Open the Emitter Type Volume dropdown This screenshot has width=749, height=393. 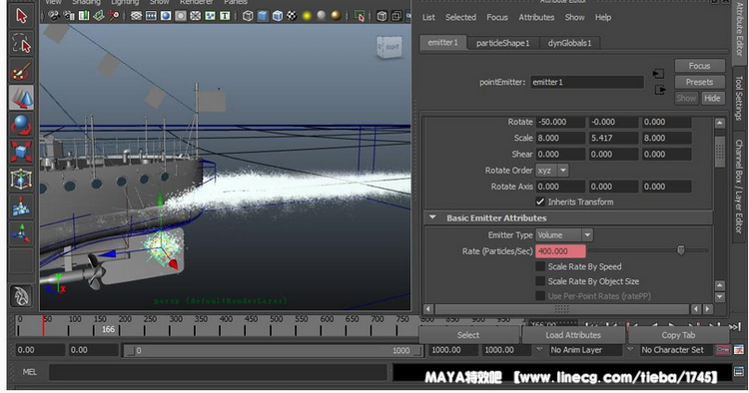click(x=563, y=235)
